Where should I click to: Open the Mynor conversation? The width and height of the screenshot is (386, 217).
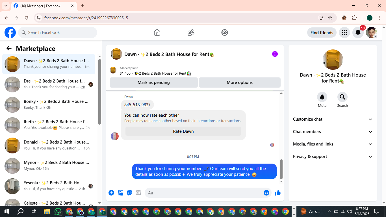pyautogui.click(x=49, y=166)
